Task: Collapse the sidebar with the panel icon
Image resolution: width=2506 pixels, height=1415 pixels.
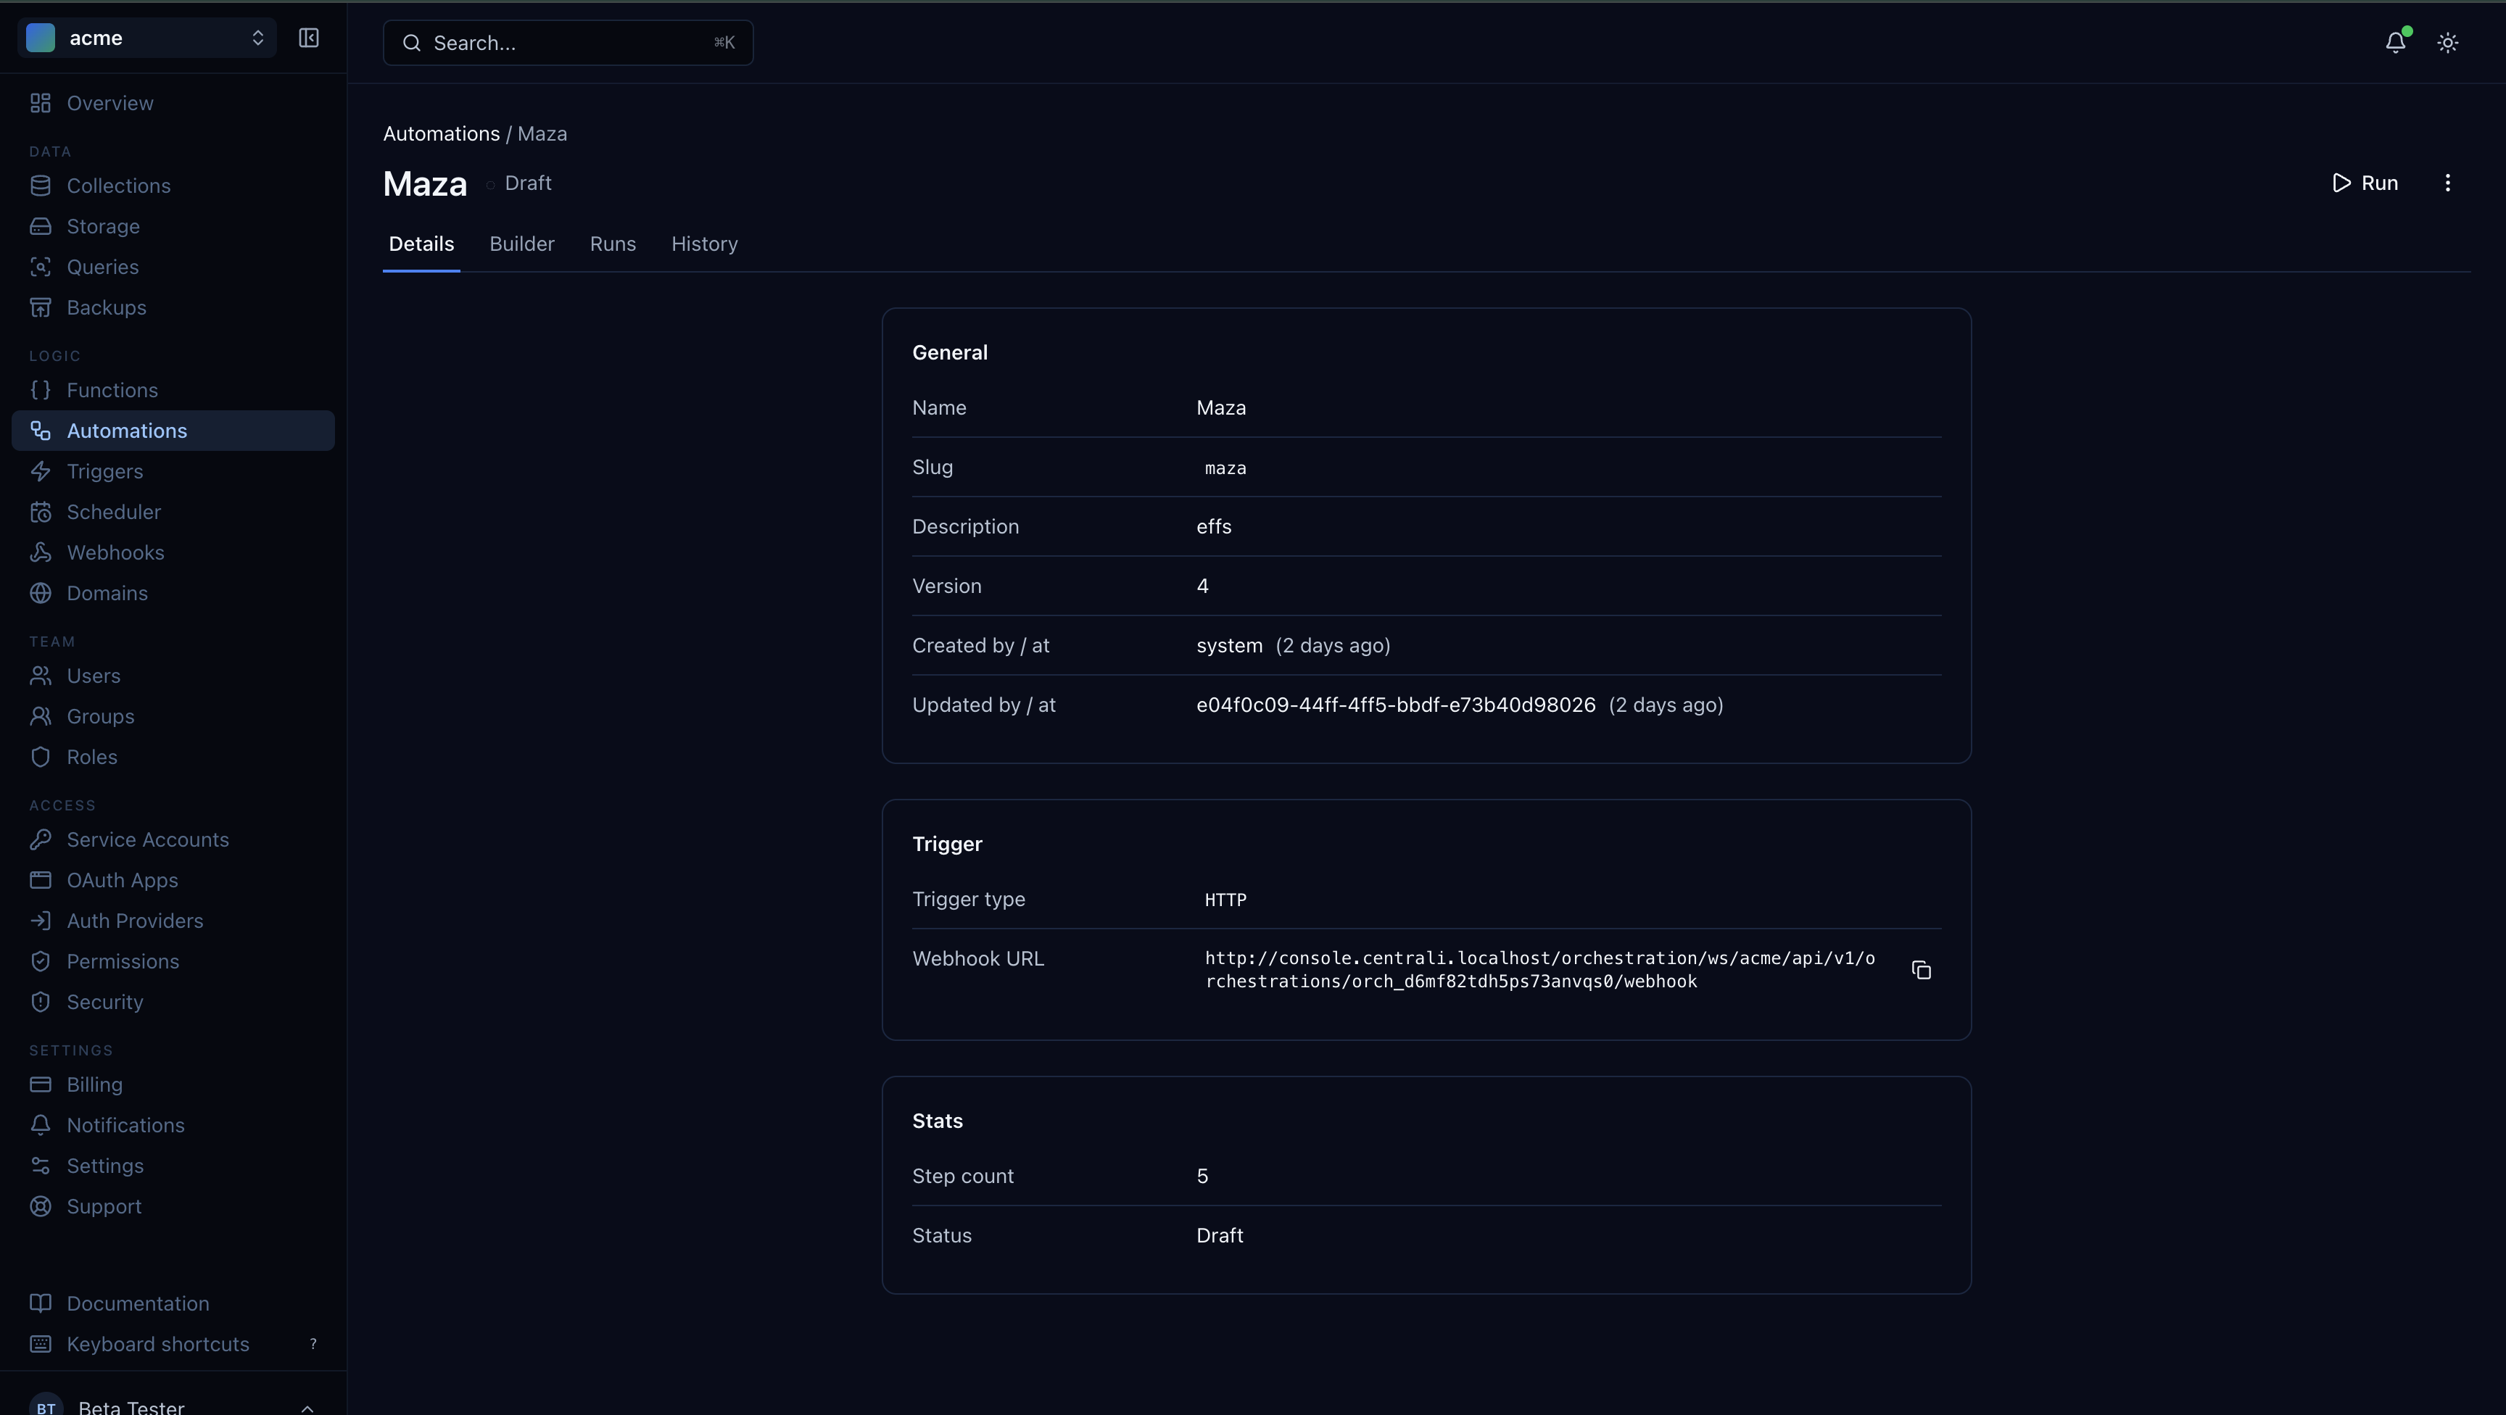Action: tap(308, 38)
